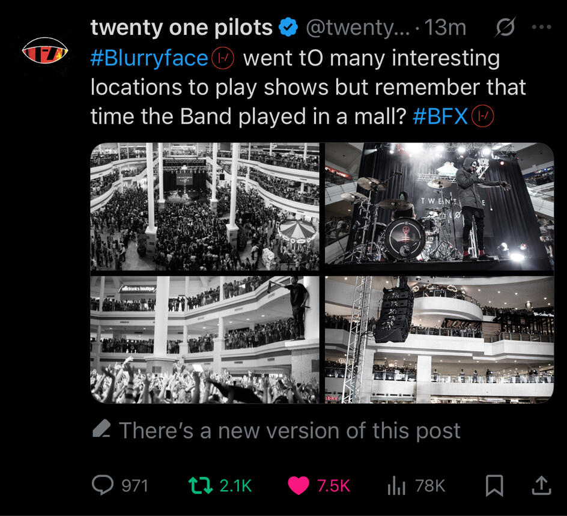Click the twenty one pilots display name

click(181, 28)
